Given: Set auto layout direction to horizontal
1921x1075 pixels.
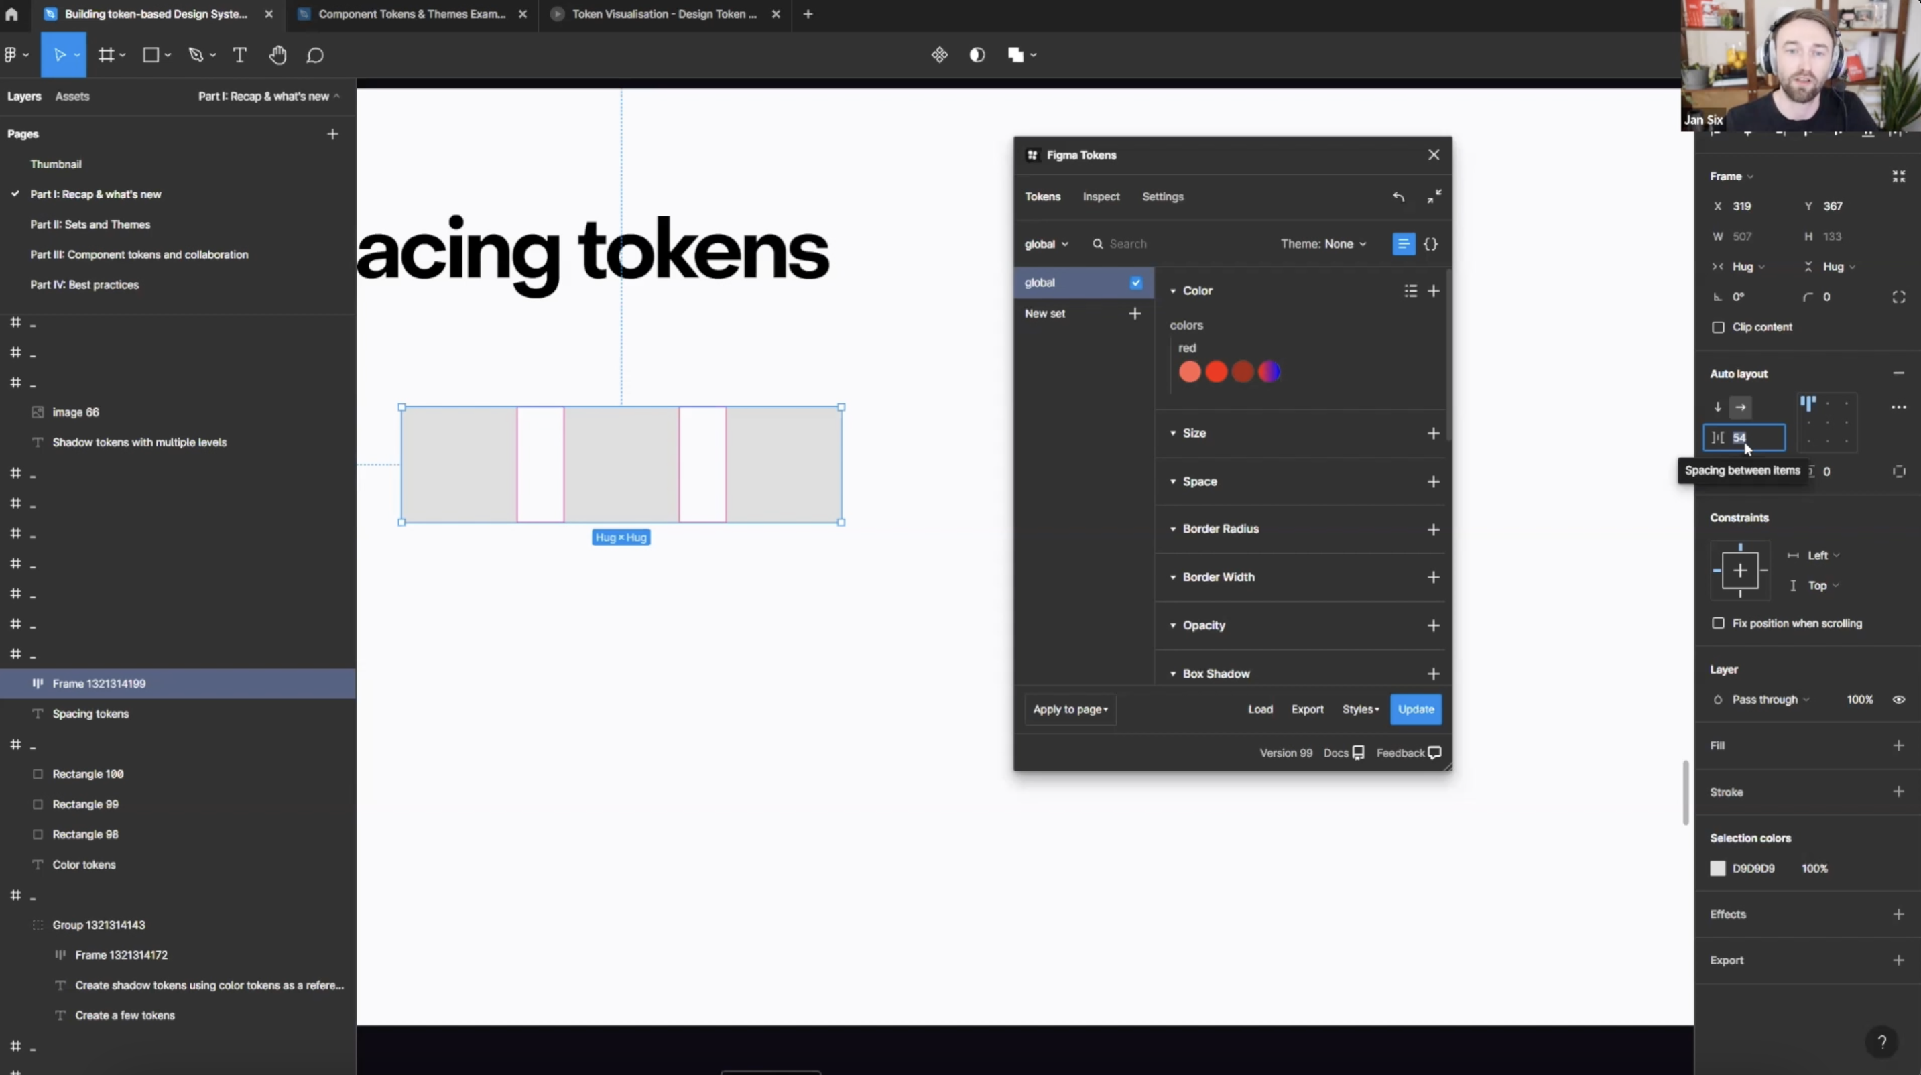Looking at the screenshot, I should (x=1741, y=407).
